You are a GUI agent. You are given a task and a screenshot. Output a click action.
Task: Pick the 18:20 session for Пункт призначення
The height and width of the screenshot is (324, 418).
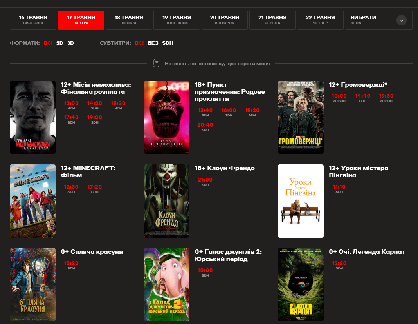click(252, 112)
